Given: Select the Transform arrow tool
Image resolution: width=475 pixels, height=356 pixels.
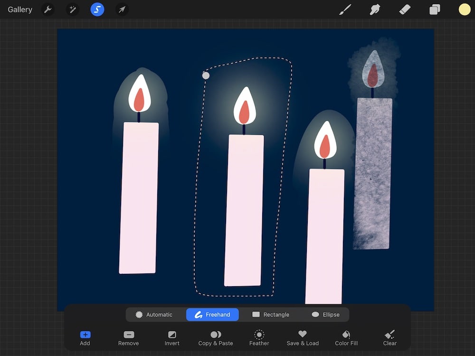Looking at the screenshot, I should [122, 9].
